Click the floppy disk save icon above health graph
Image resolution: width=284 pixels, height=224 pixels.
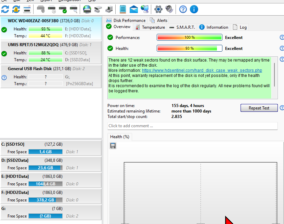[113, 146]
